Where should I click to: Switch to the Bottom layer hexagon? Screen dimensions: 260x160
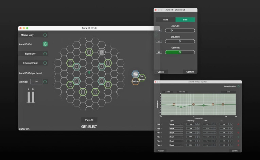(135, 82)
